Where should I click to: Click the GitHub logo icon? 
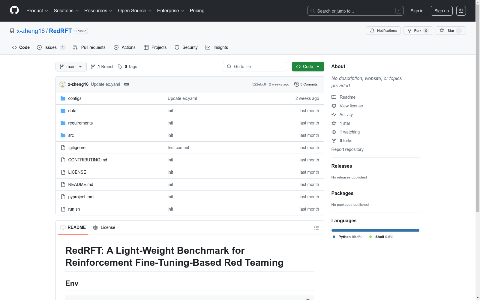click(x=14, y=10)
